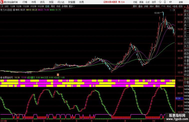189x122 pixels.
Task: Click the diamond icon above the chart
Action: pyautogui.click(x=171, y=10)
